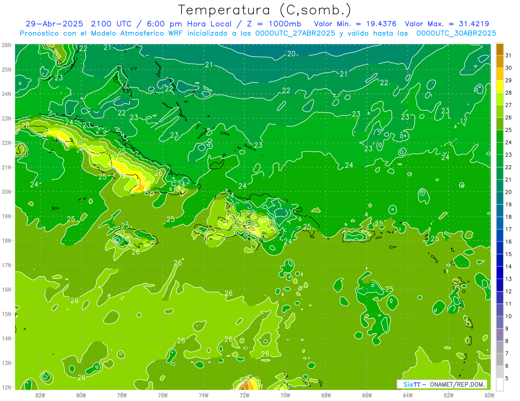Click the 23N latitude axis label
Screen dimensions: 520x401
pyautogui.click(x=6, y=118)
